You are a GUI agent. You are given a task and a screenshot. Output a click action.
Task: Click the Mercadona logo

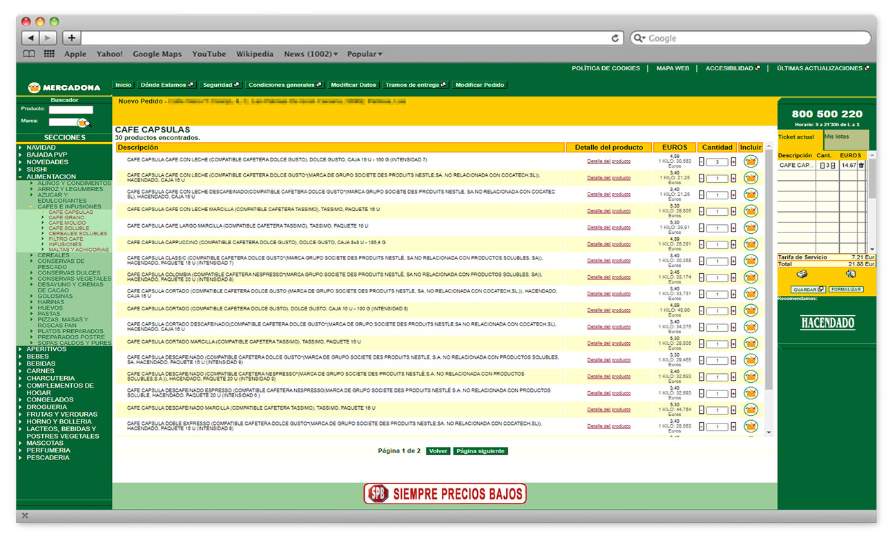pos(64,88)
